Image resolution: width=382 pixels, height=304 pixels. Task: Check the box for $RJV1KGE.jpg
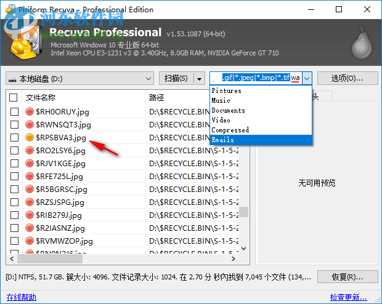pos(14,163)
